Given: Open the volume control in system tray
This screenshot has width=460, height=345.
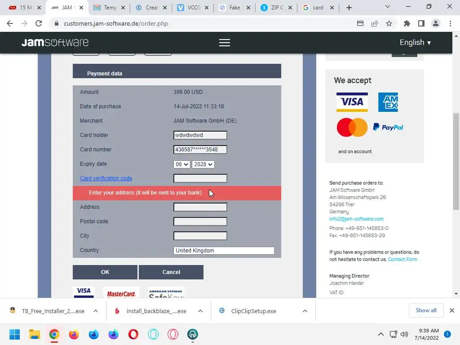Looking at the screenshot, I should coord(404,334).
